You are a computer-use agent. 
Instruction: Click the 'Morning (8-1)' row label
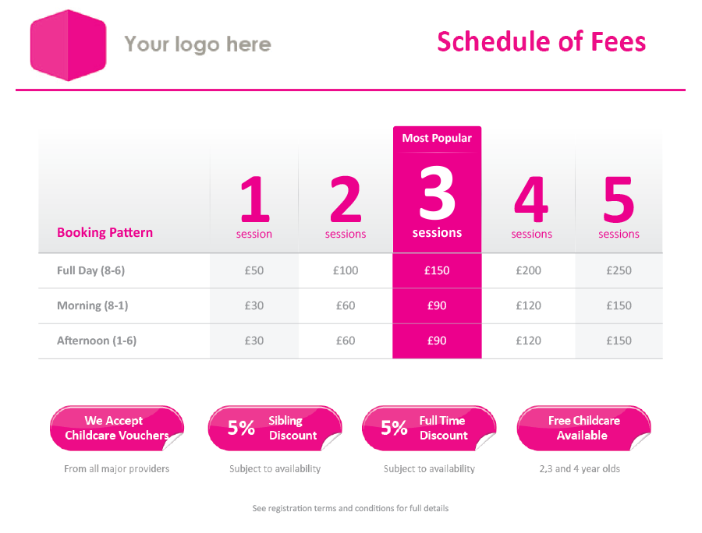tap(92, 305)
